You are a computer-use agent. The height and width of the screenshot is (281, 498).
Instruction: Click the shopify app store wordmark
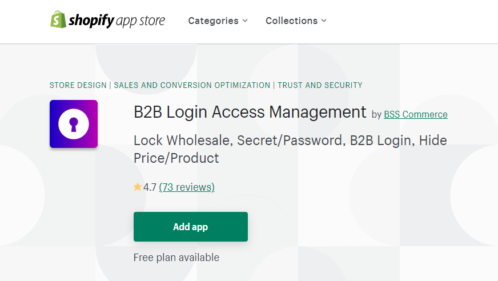(x=117, y=21)
